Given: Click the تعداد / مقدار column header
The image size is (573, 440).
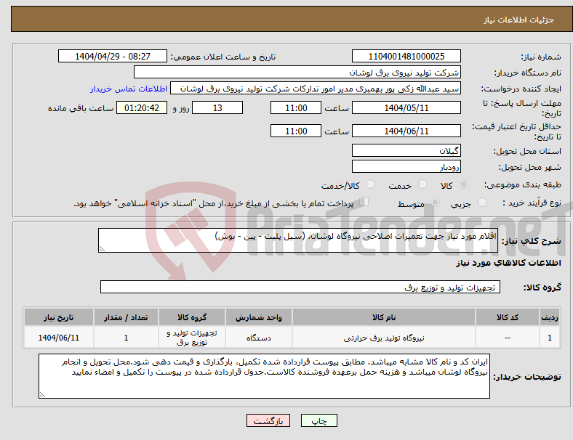Looking at the screenshot, I should [126, 317].
